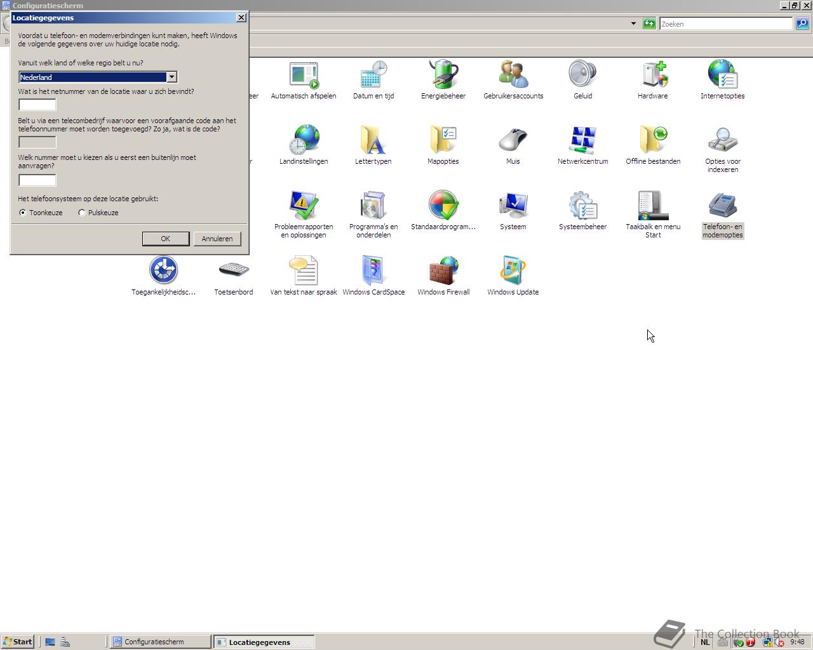813x650 pixels.
Task: Open Hardware icon
Action: tap(653, 75)
